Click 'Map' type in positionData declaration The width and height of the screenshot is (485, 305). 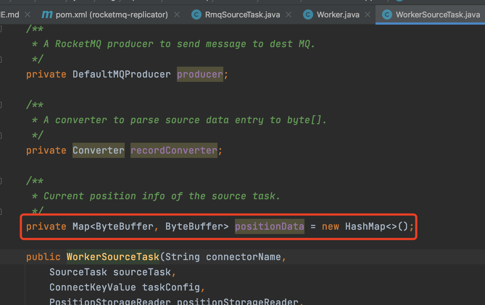(81, 226)
